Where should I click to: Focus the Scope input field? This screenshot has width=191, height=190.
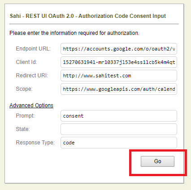pyautogui.click(x=119, y=89)
